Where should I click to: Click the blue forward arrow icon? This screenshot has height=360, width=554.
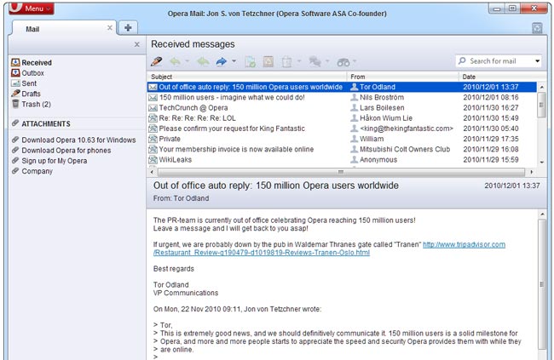[222, 61]
